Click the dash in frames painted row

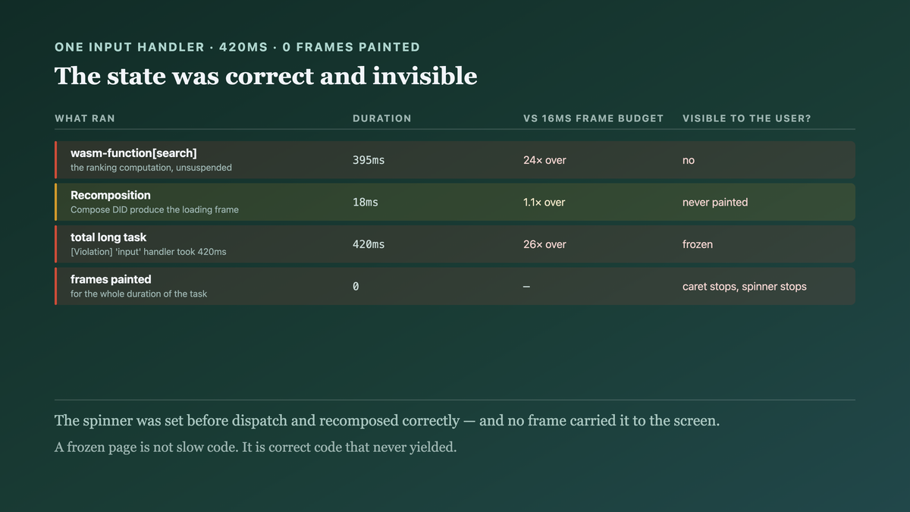pyautogui.click(x=527, y=287)
